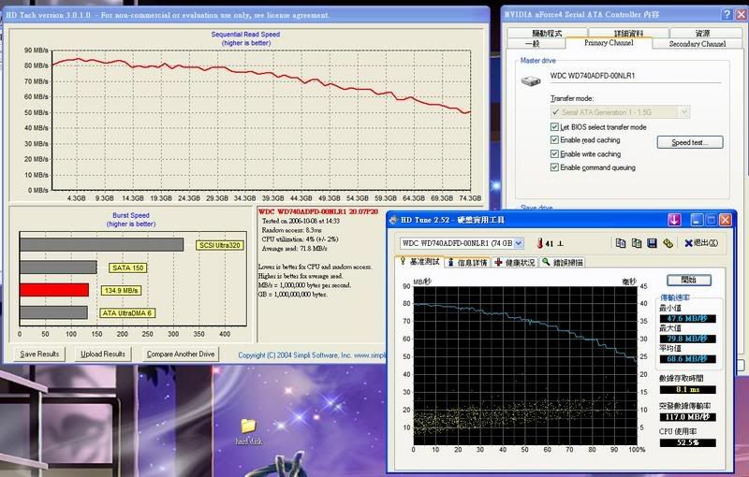Viewport: 749px width, 477px height.
Task: Open the 驅動程式 tab in NVIDIA window
Action: pos(547,33)
